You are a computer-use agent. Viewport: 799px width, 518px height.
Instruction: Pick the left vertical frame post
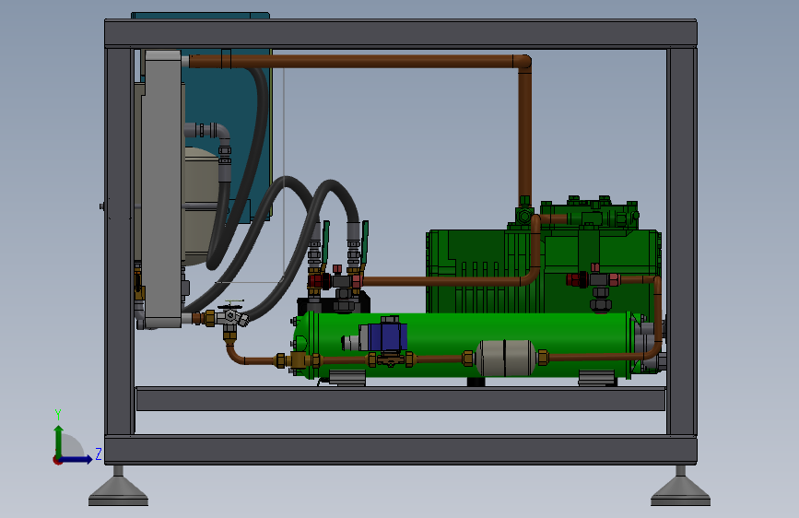120,241
